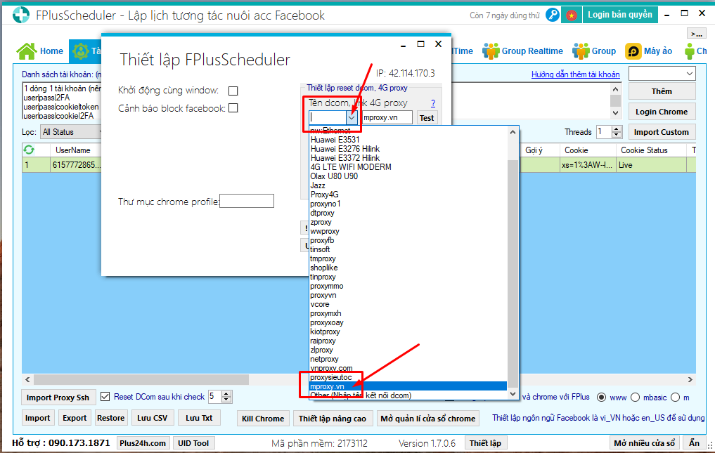This screenshot has height=453, width=715.
Task: Choose Proxy4G from the dropdown list
Action: pos(408,195)
